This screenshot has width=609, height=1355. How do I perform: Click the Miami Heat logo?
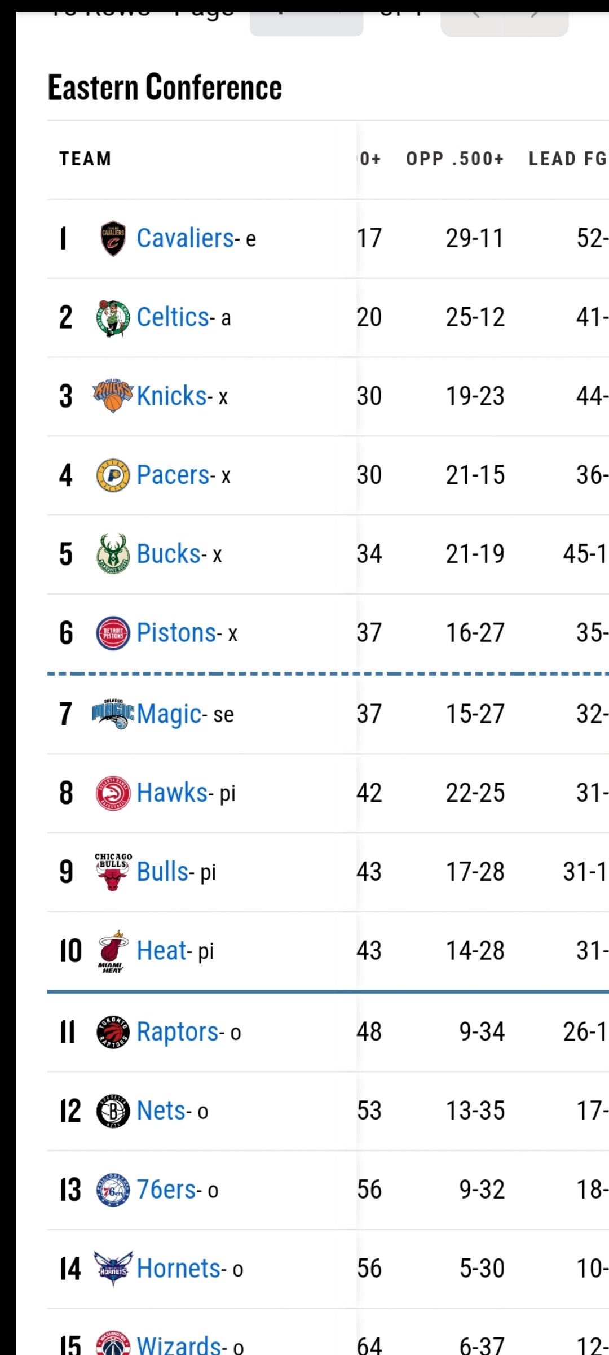click(113, 951)
